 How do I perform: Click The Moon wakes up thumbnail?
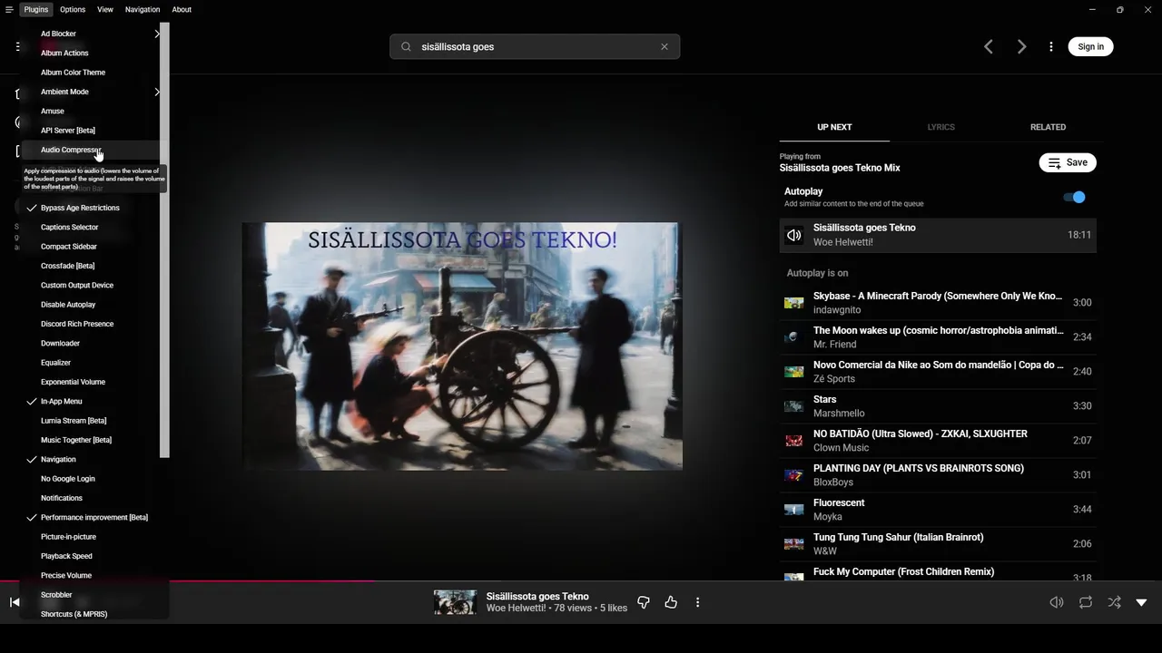point(794,337)
